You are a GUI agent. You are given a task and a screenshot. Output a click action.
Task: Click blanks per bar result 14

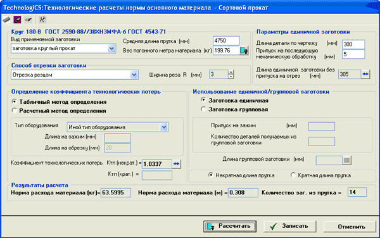pos(357,192)
